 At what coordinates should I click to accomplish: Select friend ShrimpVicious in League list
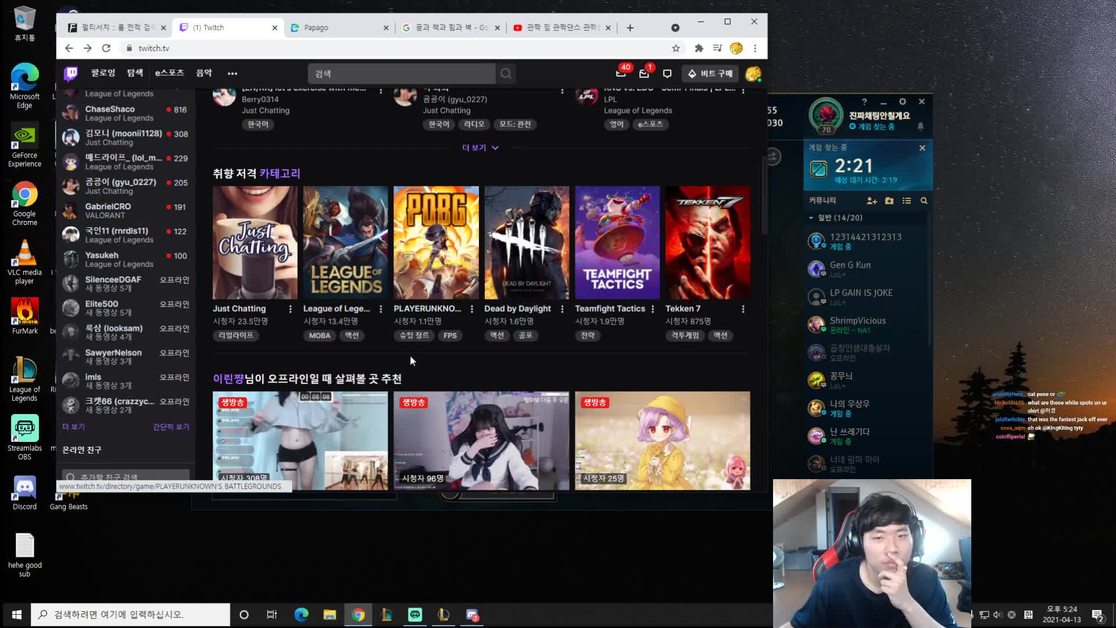coord(866,324)
